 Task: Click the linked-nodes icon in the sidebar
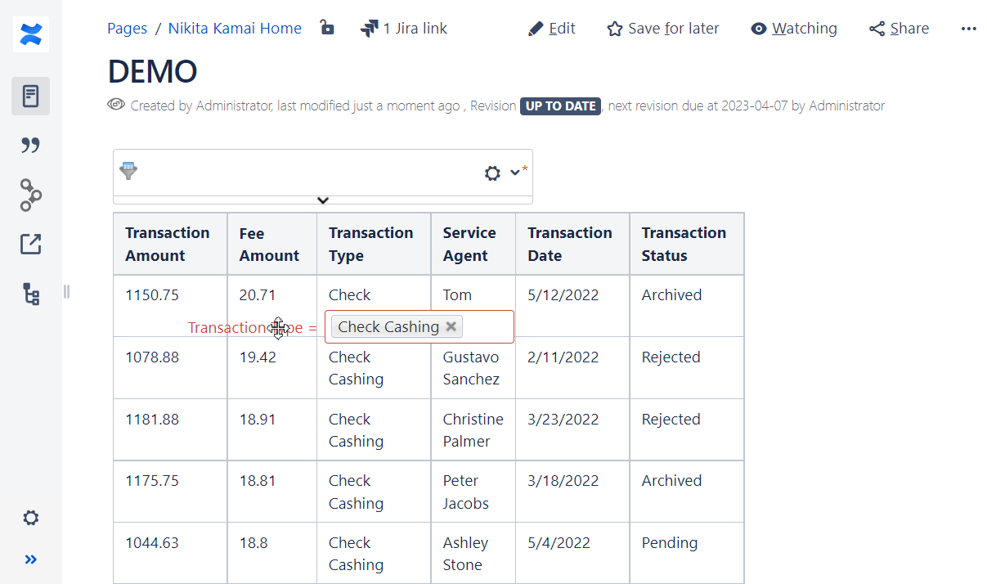point(30,195)
